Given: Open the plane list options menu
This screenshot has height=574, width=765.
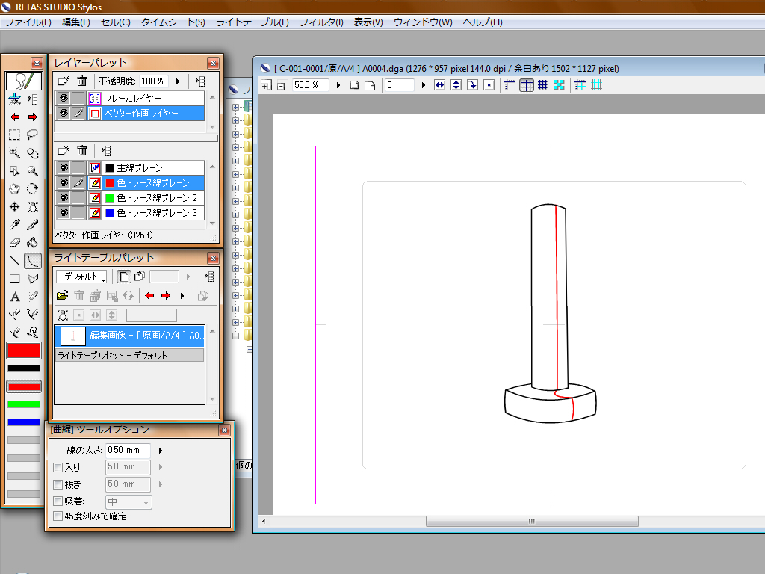Looking at the screenshot, I should (106, 150).
